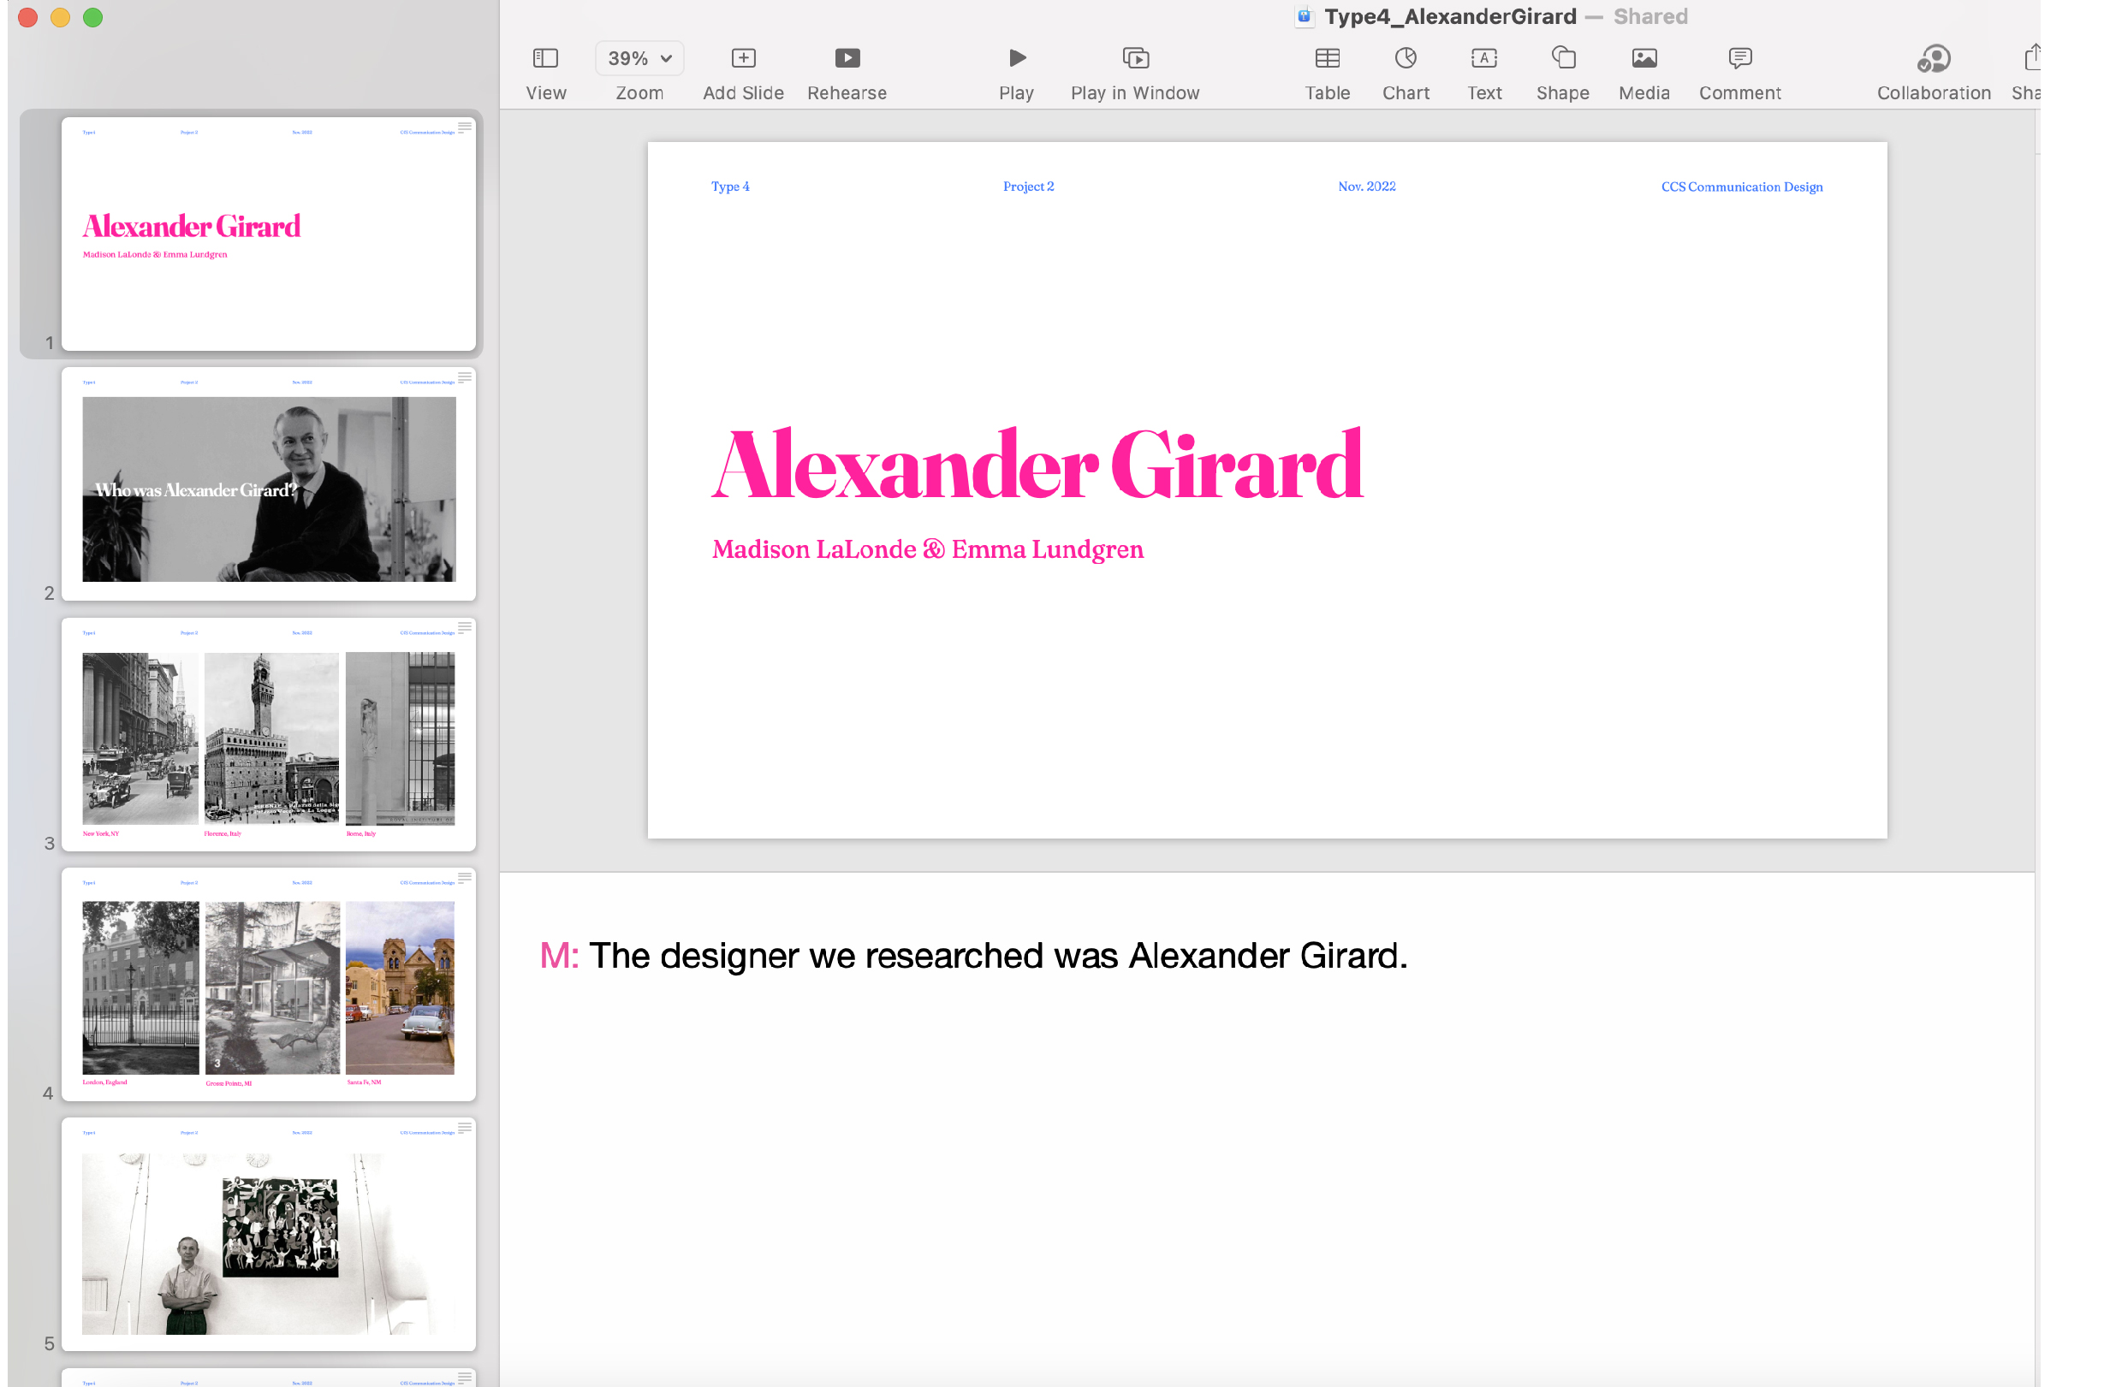Select slide 4 thumbnail with Santa Fe photo
Viewport: 2116px width, 1387px height.
(x=269, y=985)
